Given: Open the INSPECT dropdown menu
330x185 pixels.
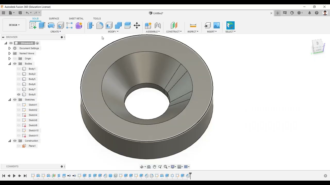Looking at the screenshot, I should click(193, 32).
